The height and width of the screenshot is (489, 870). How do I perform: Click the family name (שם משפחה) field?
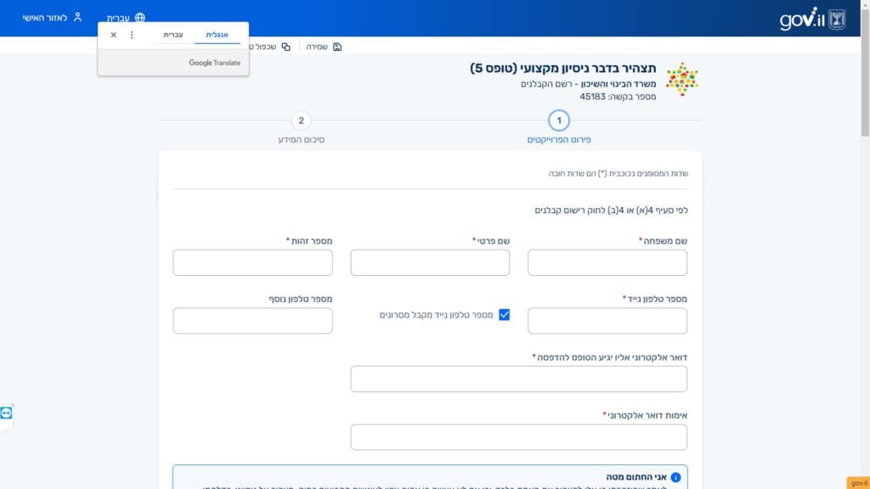tap(607, 263)
